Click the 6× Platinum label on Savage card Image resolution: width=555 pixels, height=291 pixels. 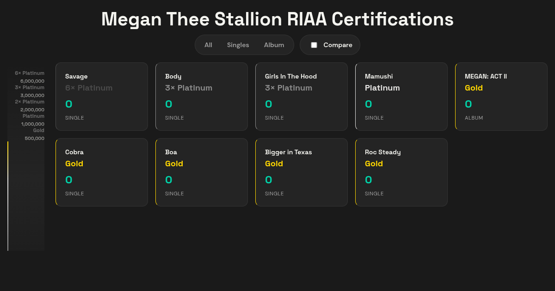pyautogui.click(x=89, y=88)
